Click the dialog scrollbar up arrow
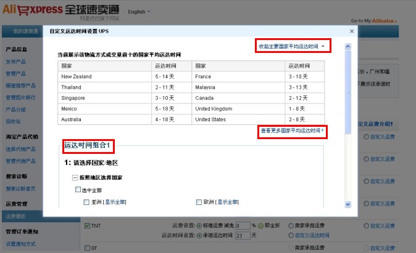This screenshot has height=253, width=416. tap(347, 46)
